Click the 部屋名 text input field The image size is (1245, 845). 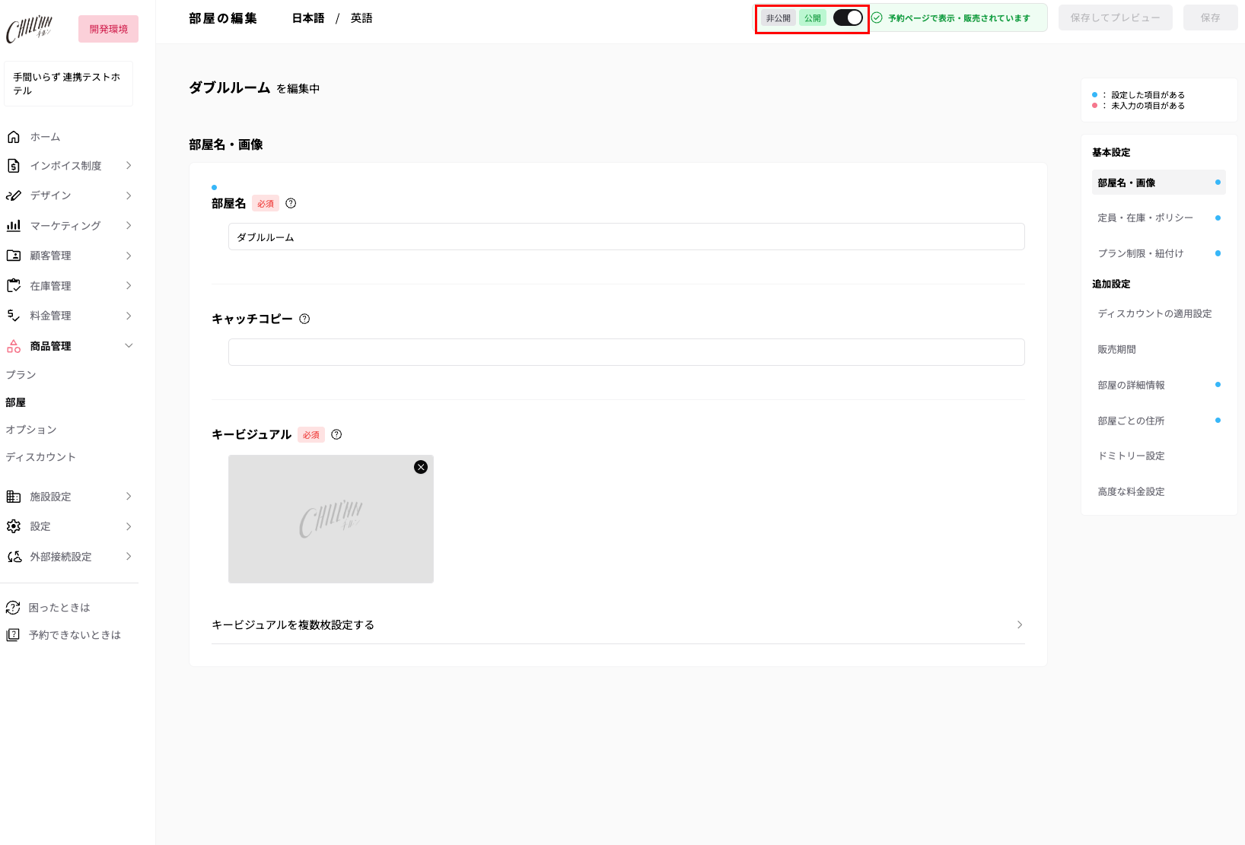click(x=626, y=237)
